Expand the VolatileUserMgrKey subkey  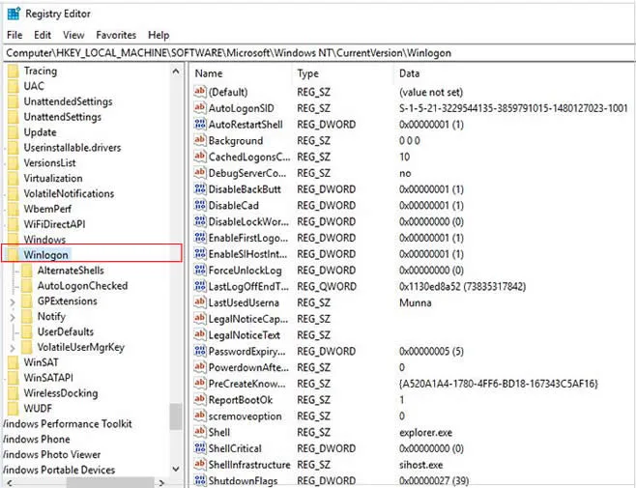[x=12, y=347]
